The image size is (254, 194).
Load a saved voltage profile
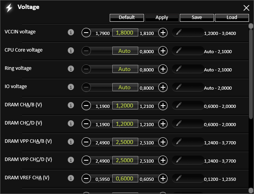pyautogui.click(x=232, y=17)
